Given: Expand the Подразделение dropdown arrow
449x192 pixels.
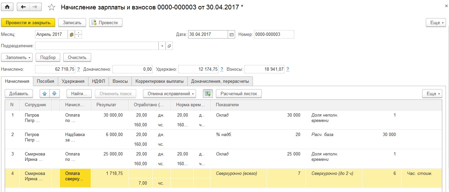Looking at the screenshot, I should click(162, 46).
